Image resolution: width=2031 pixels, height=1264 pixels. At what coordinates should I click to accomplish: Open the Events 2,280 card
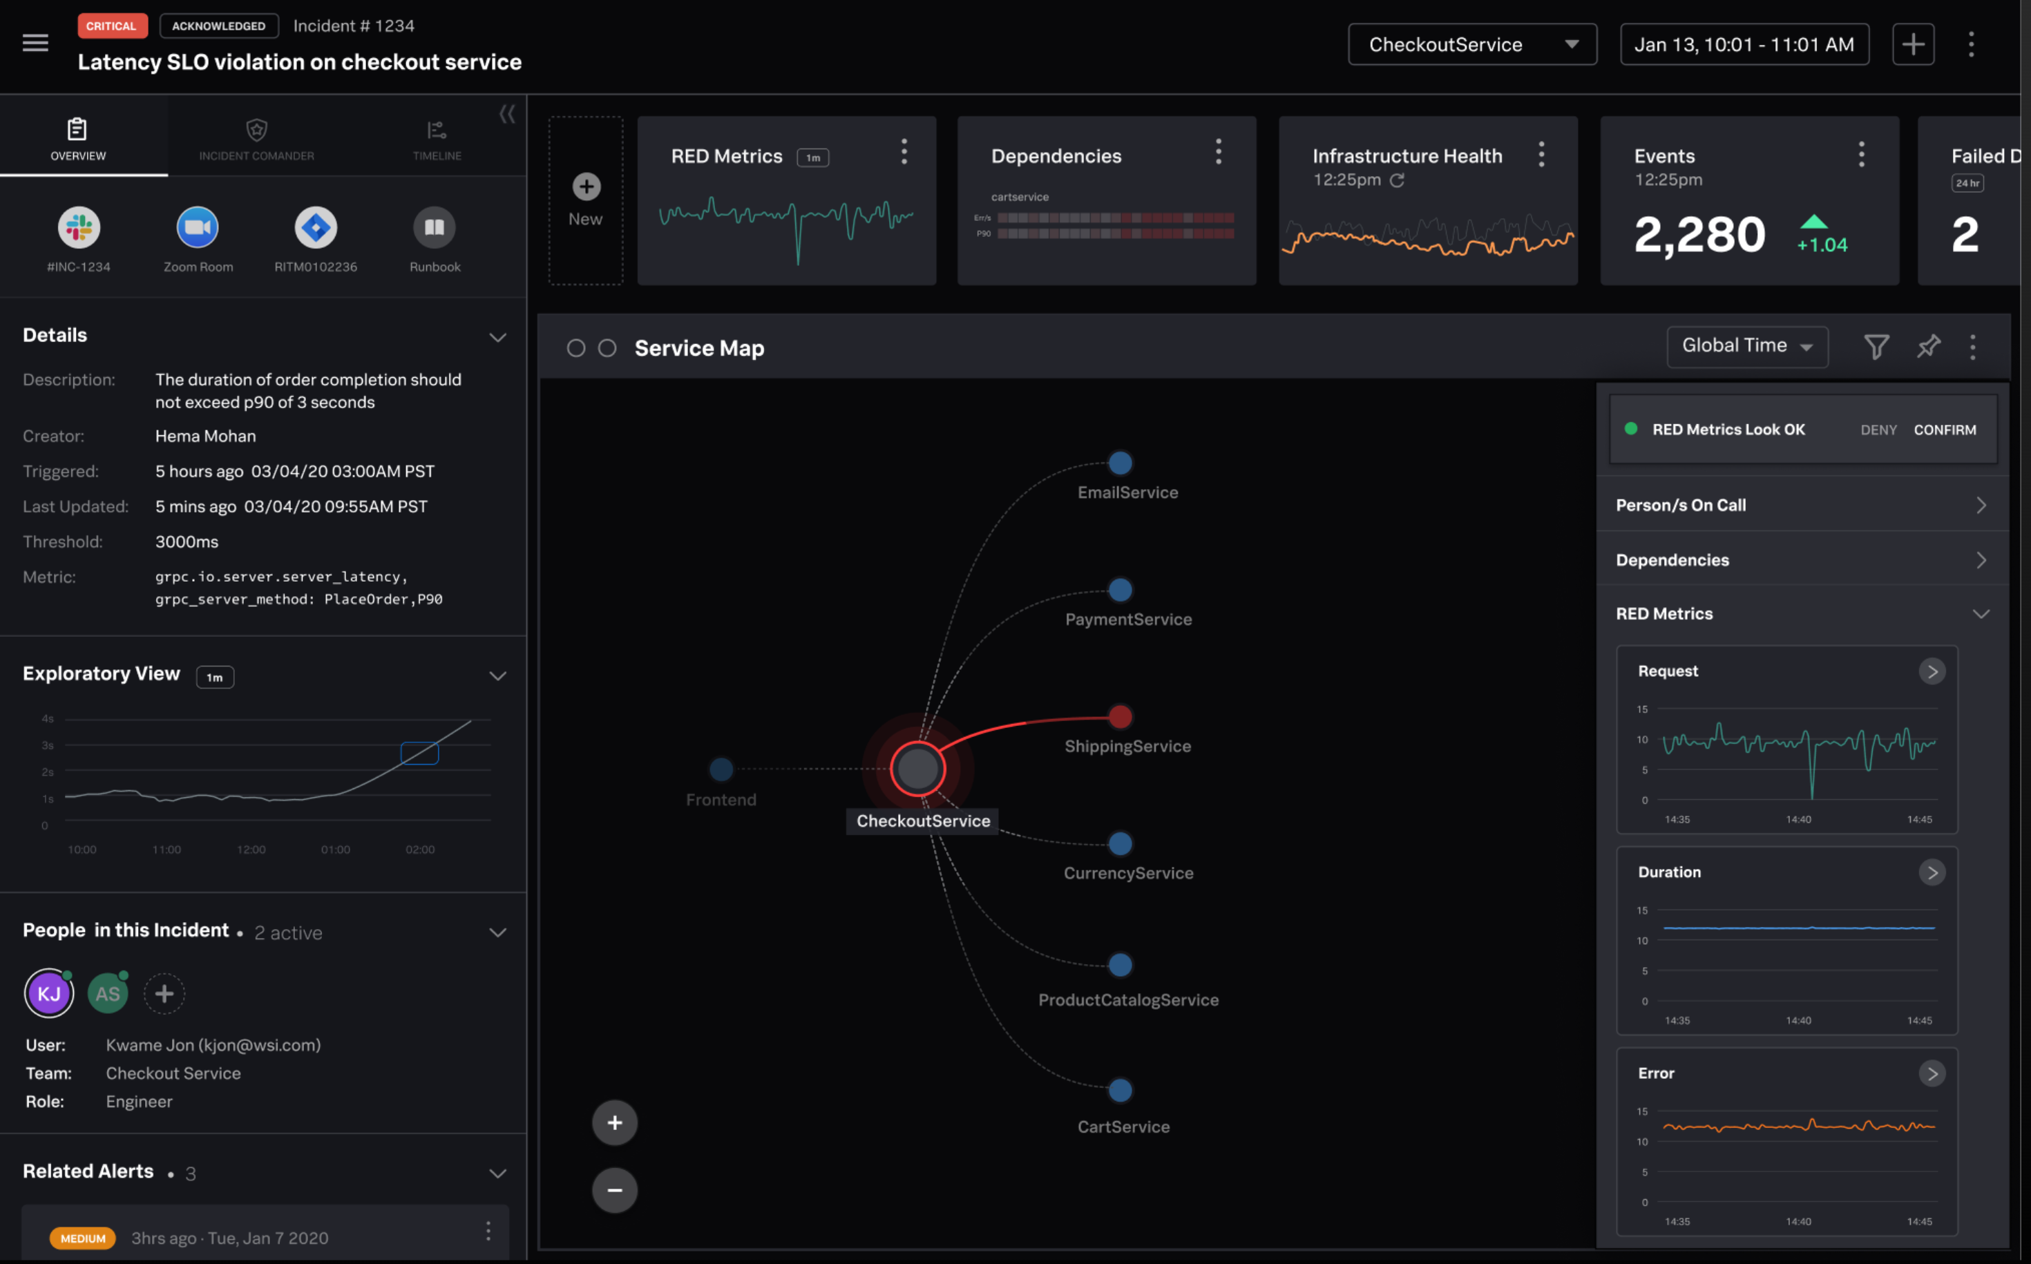pyautogui.click(x=1749, y=200)
